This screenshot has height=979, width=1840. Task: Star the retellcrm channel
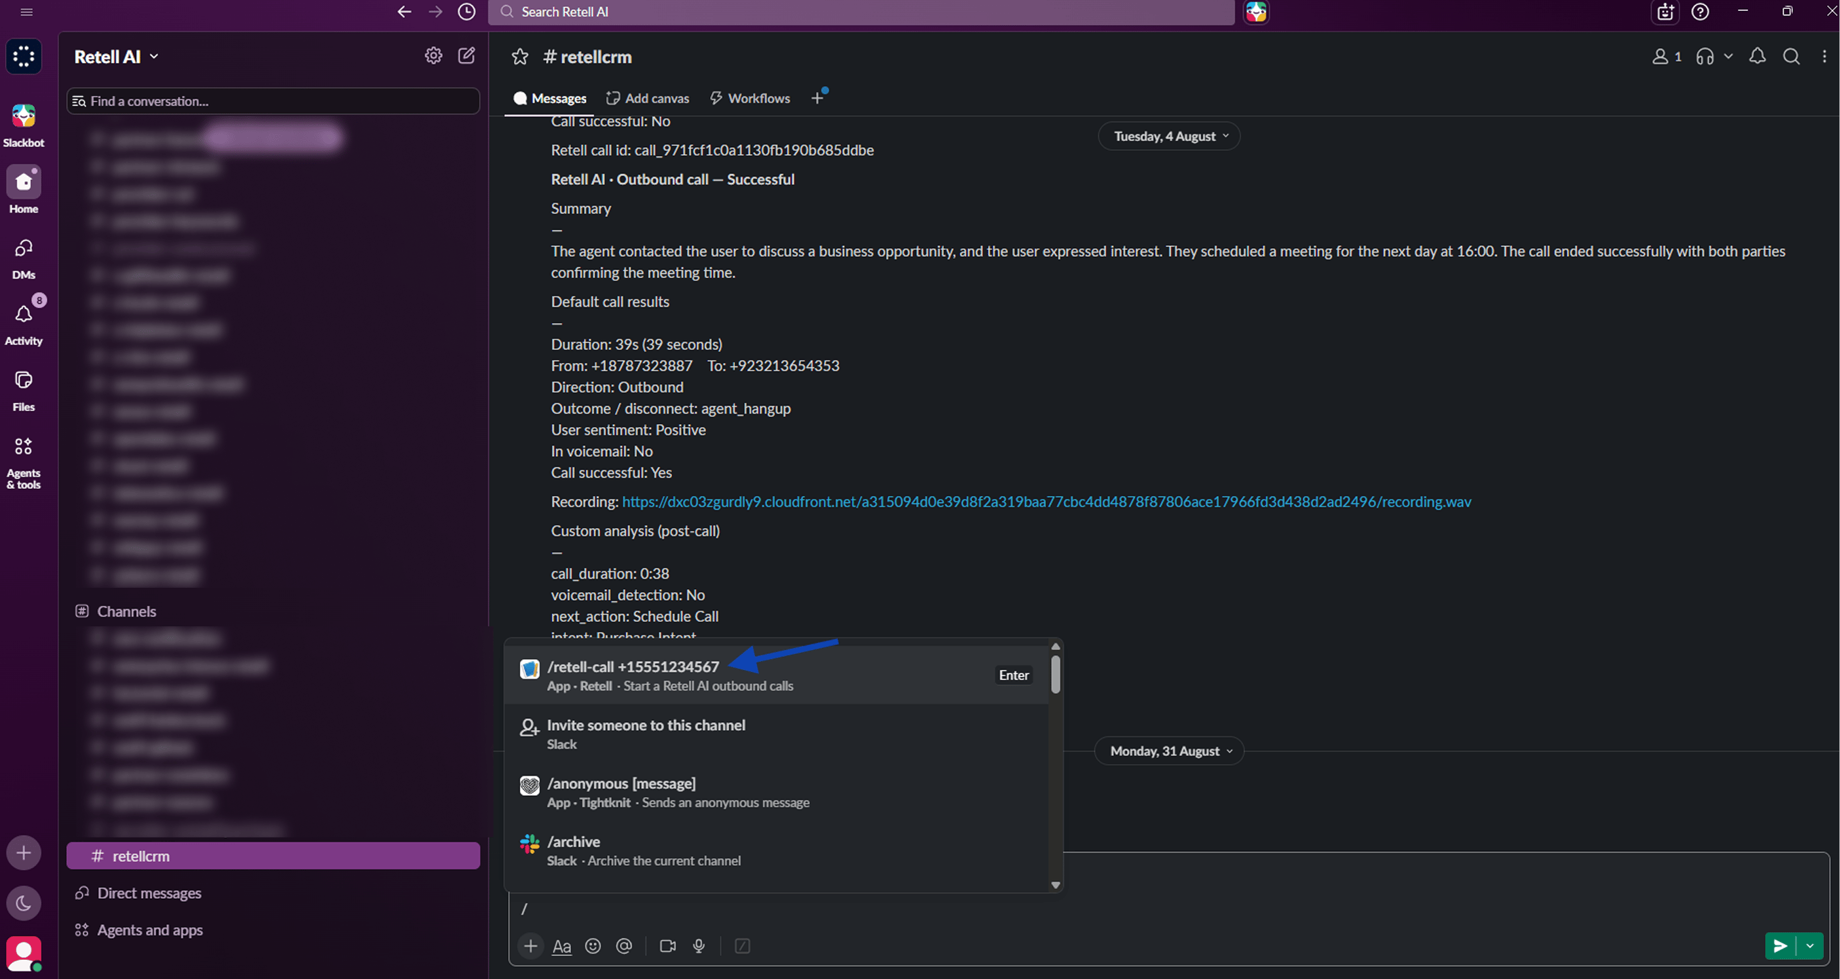pos(520,57)
